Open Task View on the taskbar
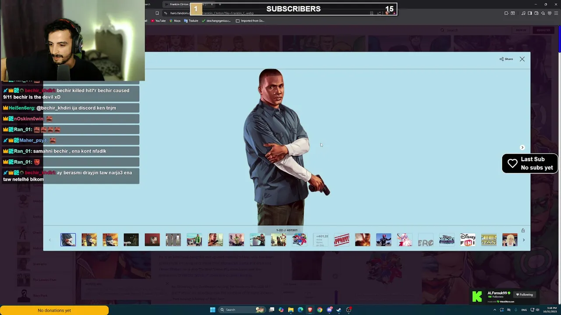 click(272, 310)
